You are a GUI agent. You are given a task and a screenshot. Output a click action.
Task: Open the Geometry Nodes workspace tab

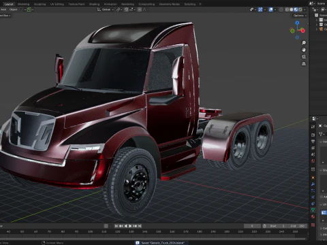[170, 4]
